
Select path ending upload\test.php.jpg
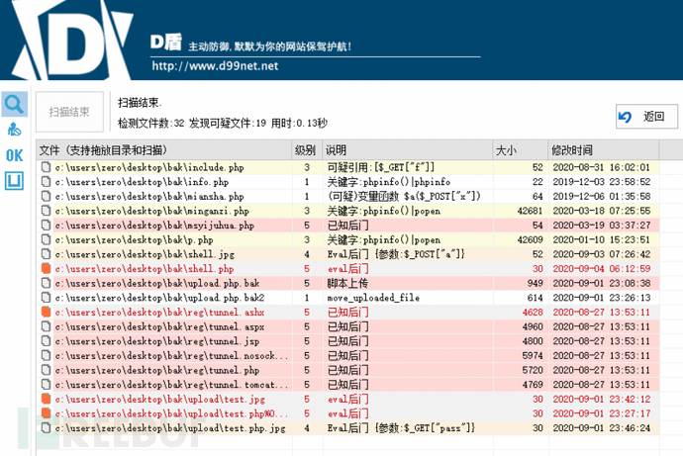click(170, 428)
